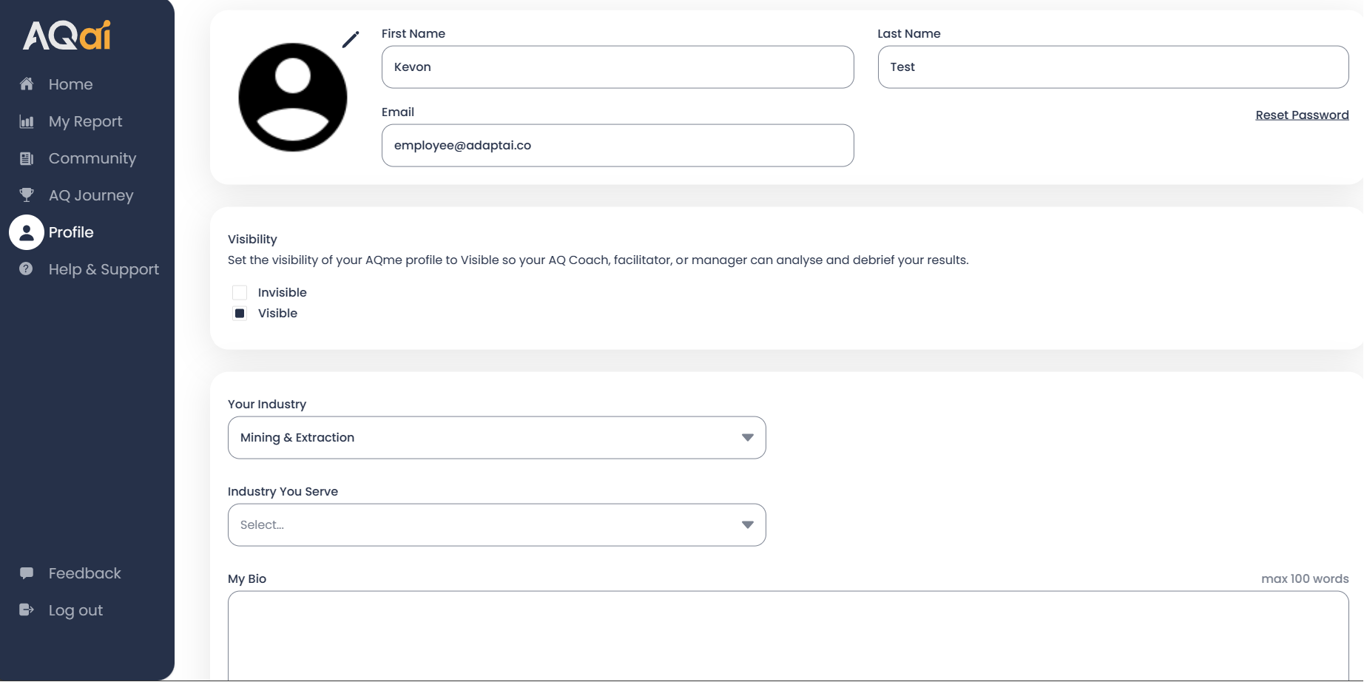Go to the Community section

92,158
